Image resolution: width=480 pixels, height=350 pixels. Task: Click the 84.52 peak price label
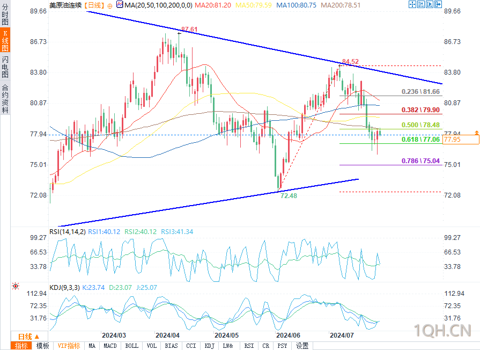click(x=351, y=62)
